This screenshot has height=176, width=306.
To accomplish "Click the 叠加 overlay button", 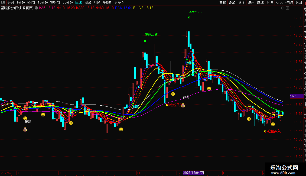I will pos(232,2).
